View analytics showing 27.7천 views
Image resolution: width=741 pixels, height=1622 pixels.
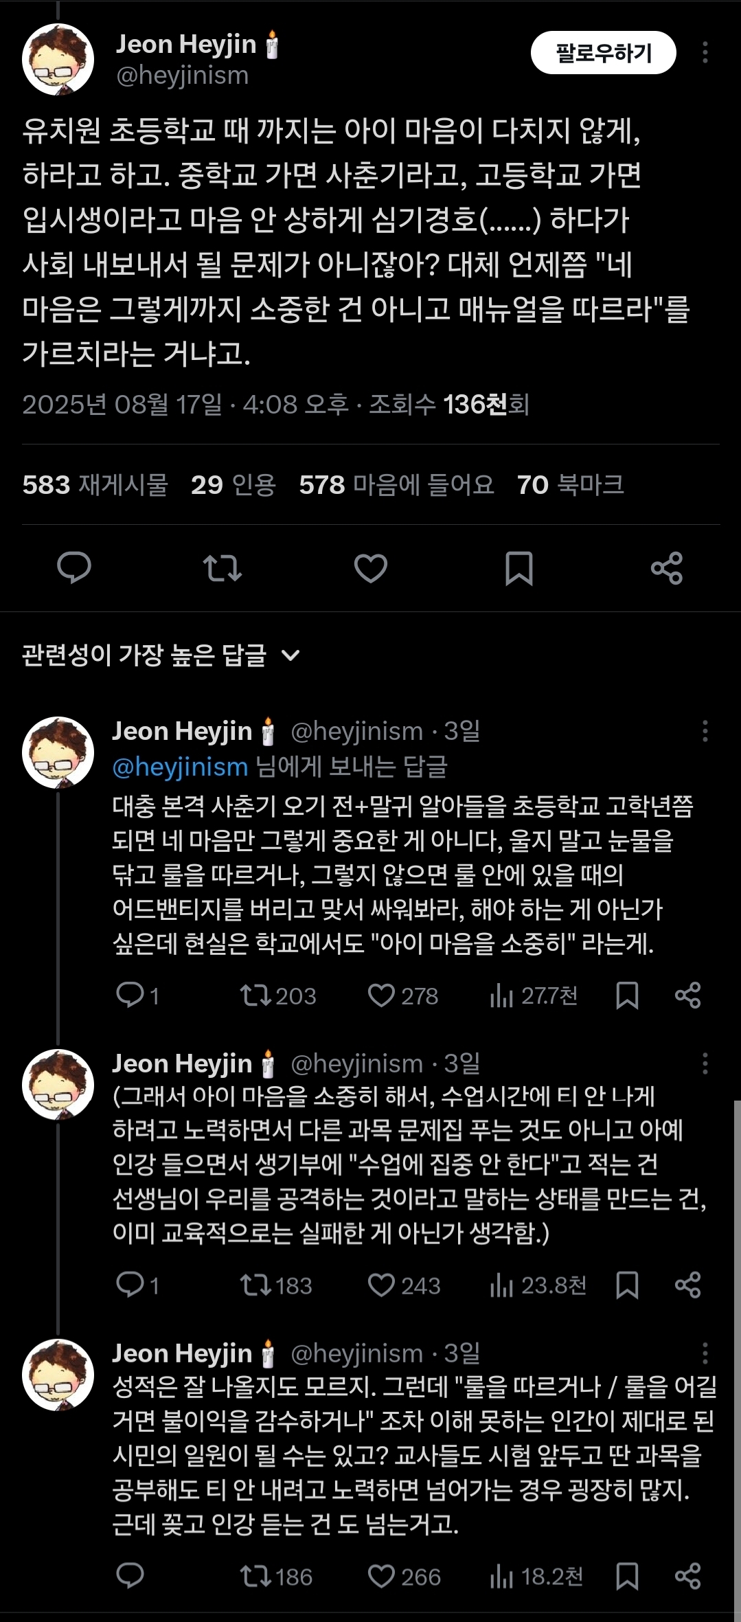click(534, 995)
